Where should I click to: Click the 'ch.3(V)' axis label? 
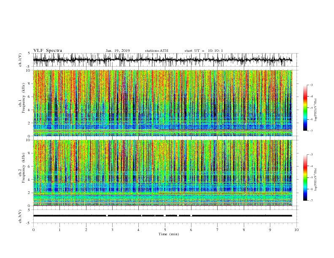click(x=20, y=216)
